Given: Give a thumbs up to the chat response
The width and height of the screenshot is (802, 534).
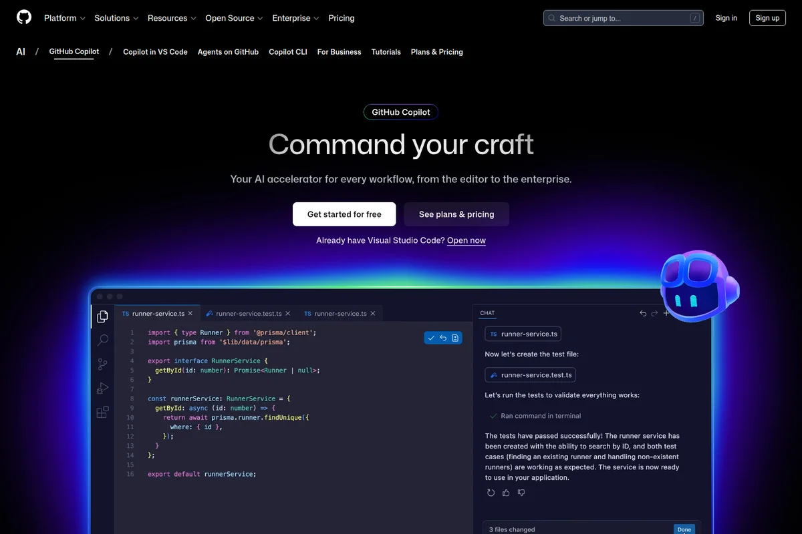Looking at the screenshot, I should click(x=506, y=493).
